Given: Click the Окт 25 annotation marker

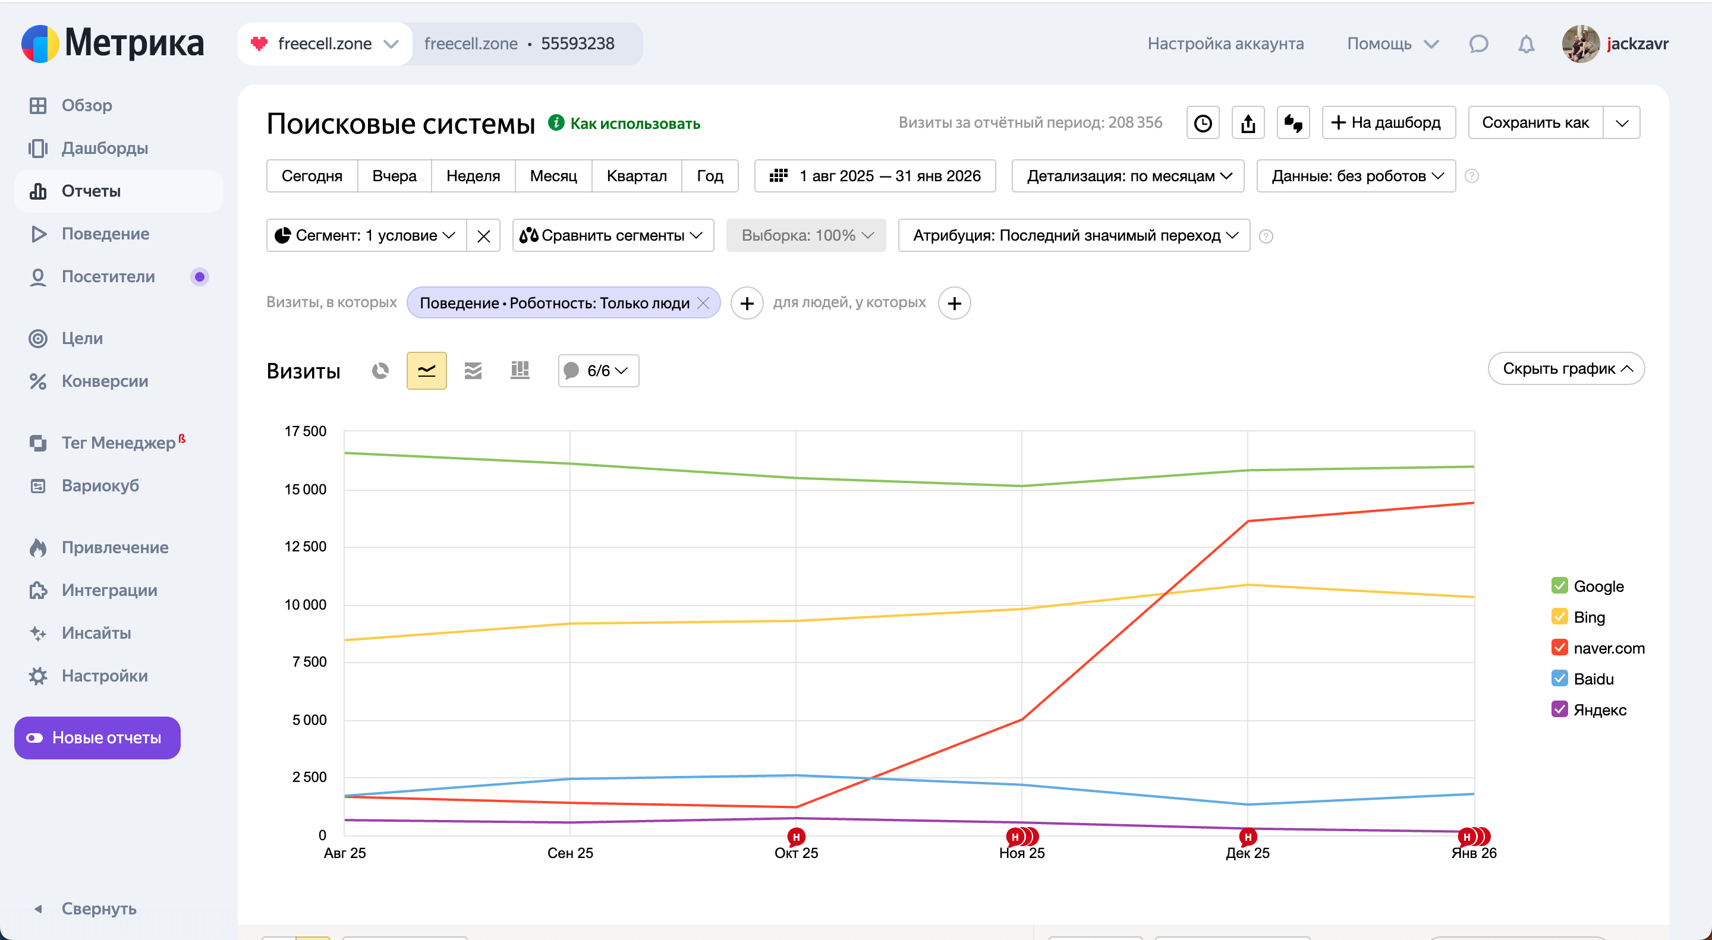Looking at the screenshot, I should [x=795, y=837].
